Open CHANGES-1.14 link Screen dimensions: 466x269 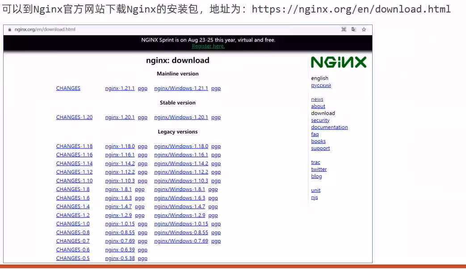pyautogui.click(x=74, y=163)
